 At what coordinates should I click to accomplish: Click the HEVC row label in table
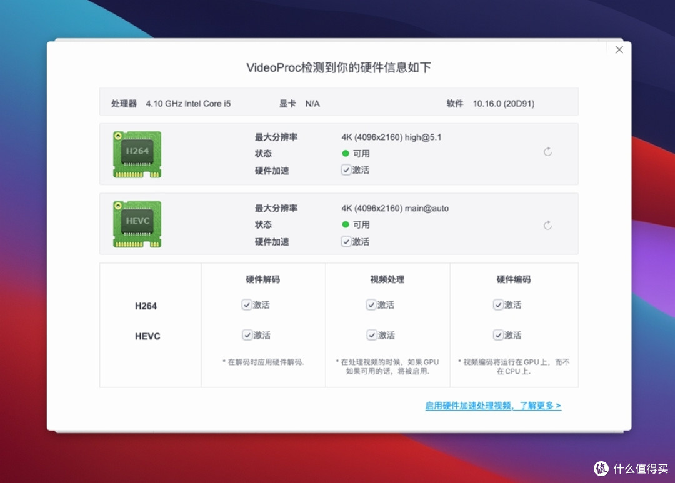coord(147,336)
